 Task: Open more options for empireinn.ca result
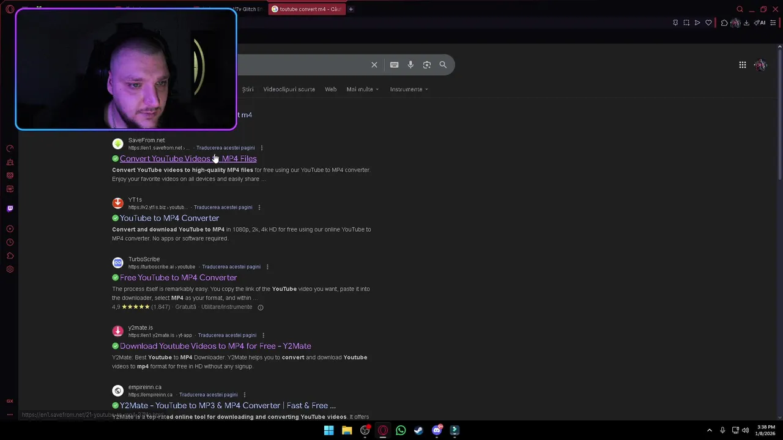tap(244, 395)
